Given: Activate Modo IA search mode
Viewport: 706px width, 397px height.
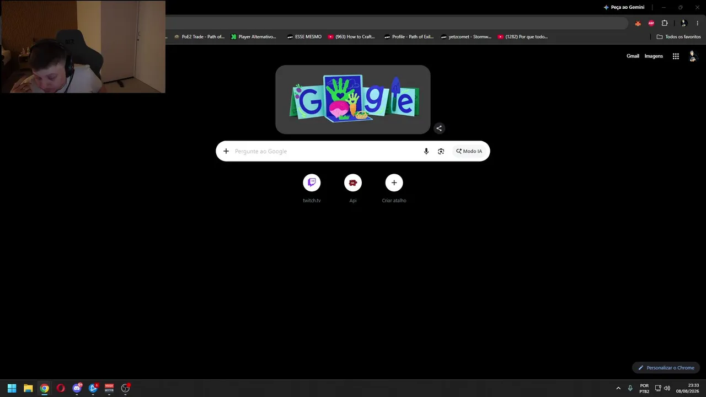Looking at the screenshot, I should (469, 151).
